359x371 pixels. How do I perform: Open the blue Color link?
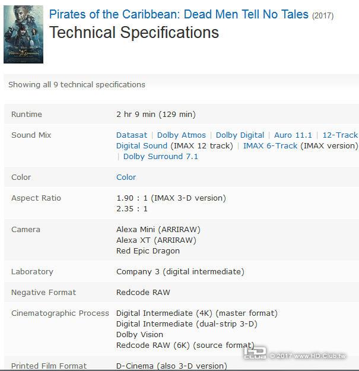[x=126, y=177]
